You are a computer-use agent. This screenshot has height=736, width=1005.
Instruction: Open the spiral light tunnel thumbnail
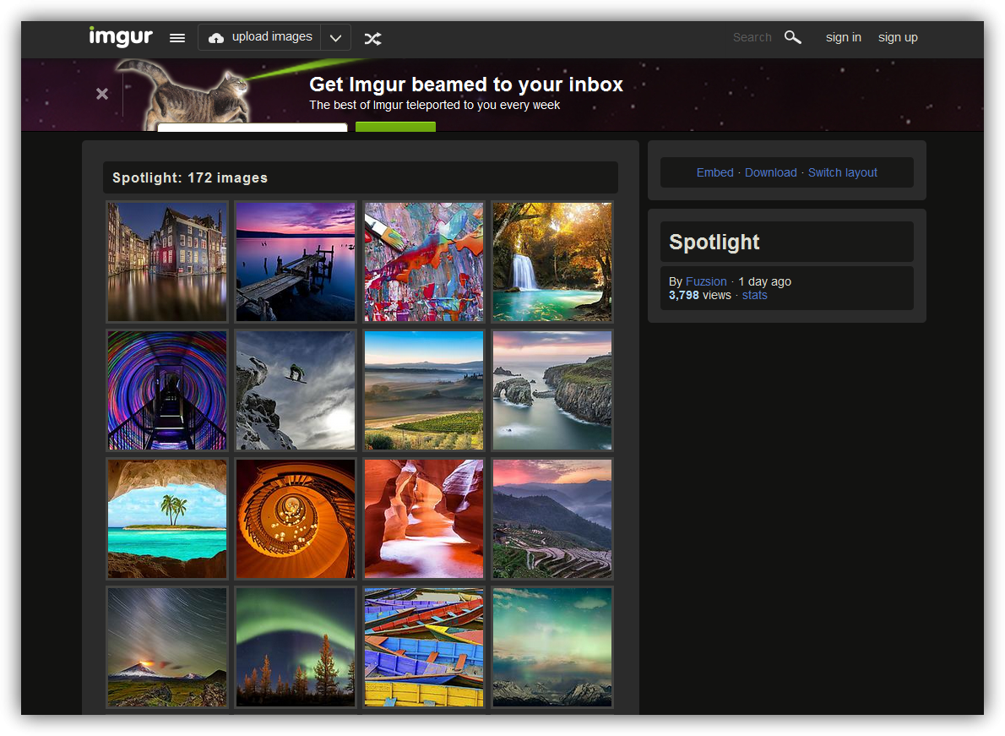(167, 390)
